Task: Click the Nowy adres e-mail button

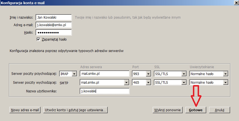Action: click(25, 110)
